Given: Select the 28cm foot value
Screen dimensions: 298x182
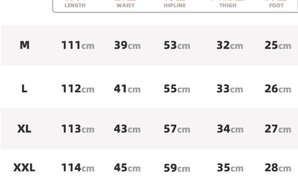Looking at the screenshot, I should point(277,168).
